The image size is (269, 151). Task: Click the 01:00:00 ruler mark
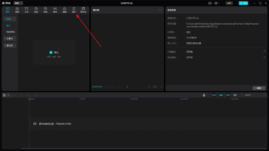click(134, 99)
